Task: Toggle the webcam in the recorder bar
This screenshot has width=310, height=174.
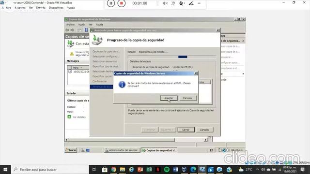Action: coord(182,3)
